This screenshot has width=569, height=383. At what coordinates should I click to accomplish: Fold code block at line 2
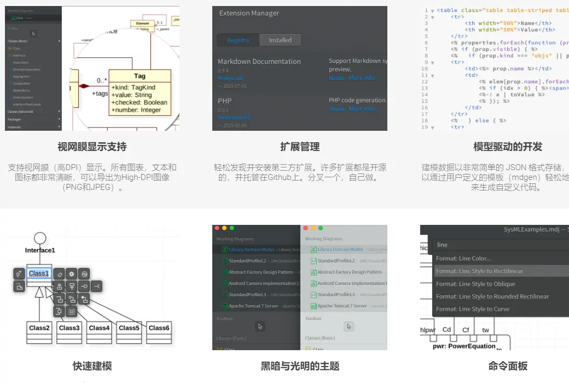tap(433, 18)
